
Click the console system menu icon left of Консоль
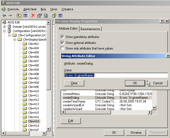point(4,9)
